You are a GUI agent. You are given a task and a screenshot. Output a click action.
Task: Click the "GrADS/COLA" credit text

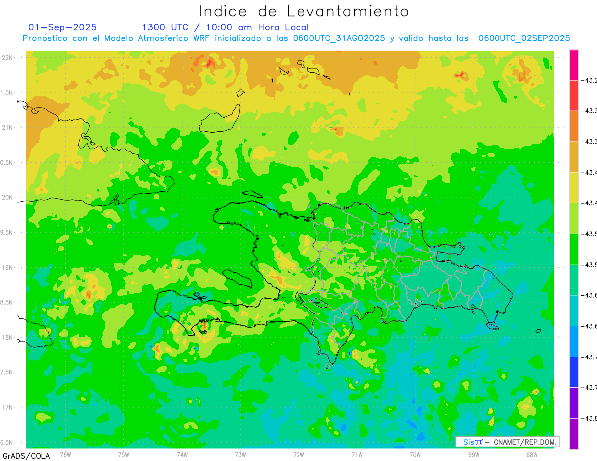[x=26, y=456]
